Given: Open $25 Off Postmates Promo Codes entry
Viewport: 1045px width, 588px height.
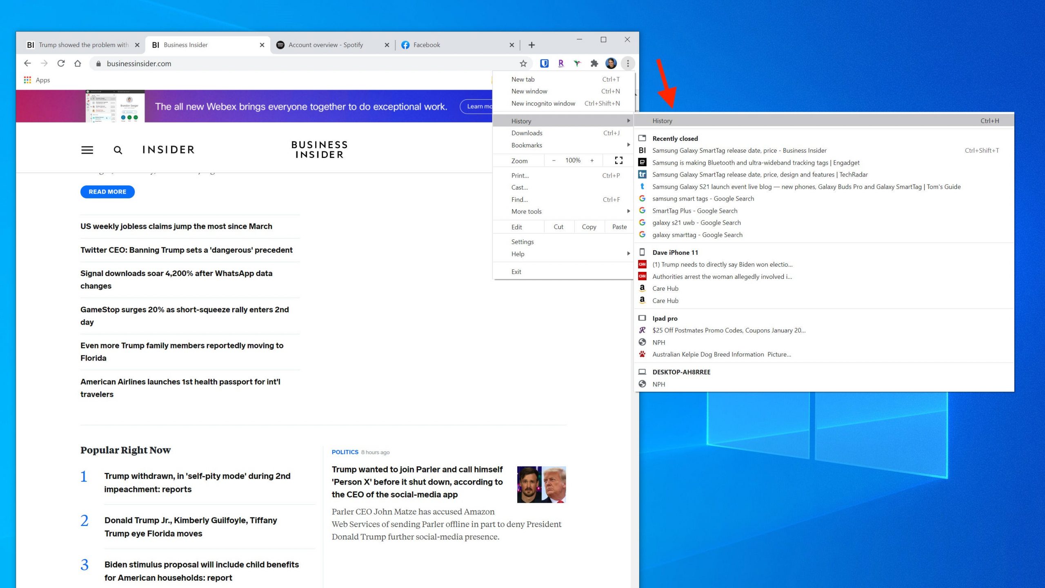Looking at the screenshot, I should coord(824,330).
